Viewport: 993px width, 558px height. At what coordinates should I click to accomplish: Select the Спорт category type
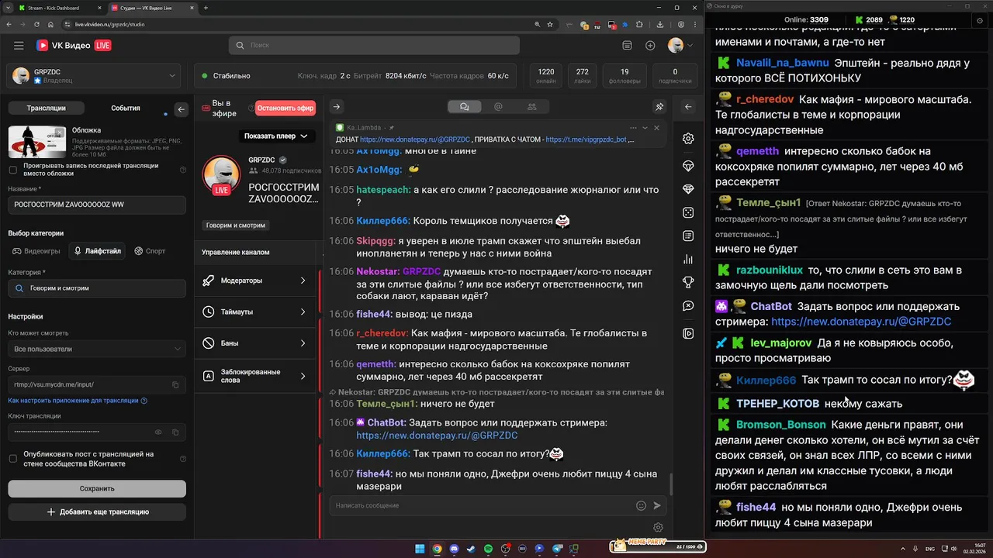coord(150,251)
